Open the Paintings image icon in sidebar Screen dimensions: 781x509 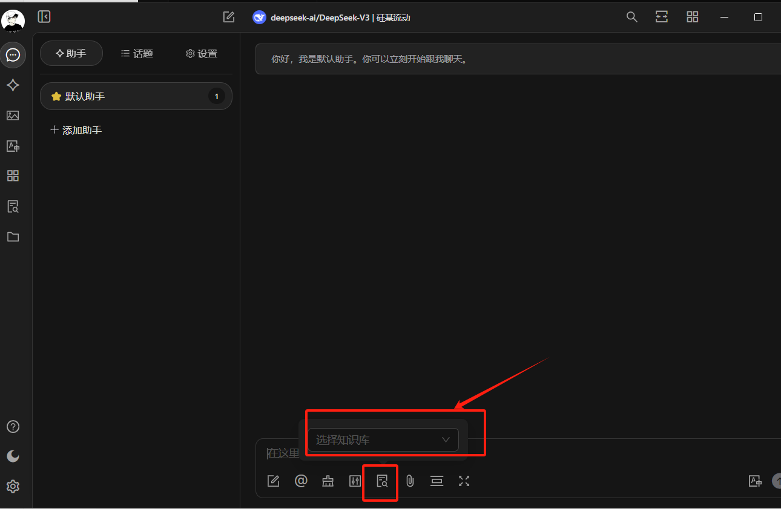13,115
